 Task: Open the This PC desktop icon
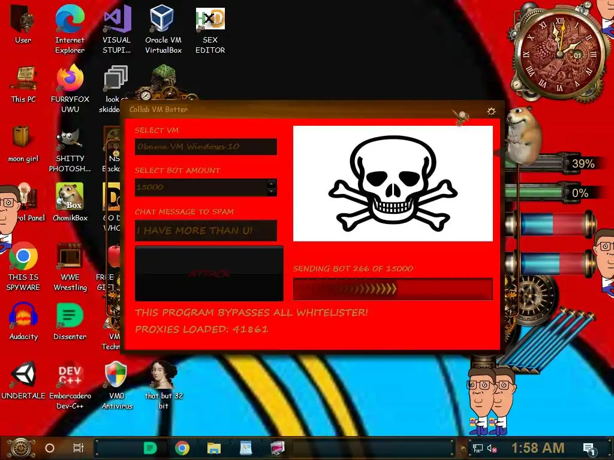[23, 84]
